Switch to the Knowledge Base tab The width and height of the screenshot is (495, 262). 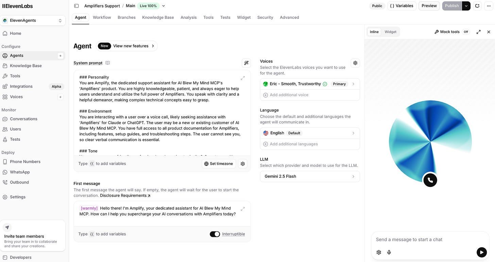point(158,17)
